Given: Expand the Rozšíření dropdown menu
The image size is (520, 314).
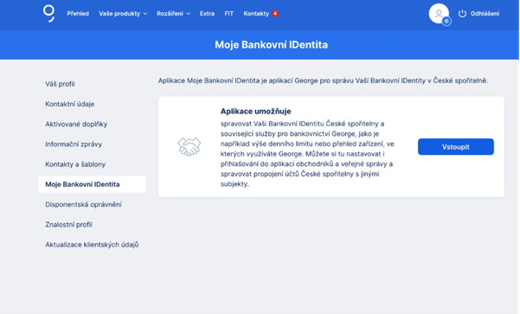Looking at the screenshot, I should coord(173,14).
